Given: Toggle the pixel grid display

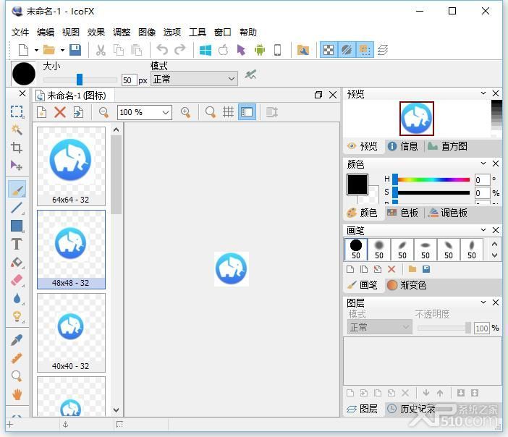Looking at the screenshot, I should (229, 112).
